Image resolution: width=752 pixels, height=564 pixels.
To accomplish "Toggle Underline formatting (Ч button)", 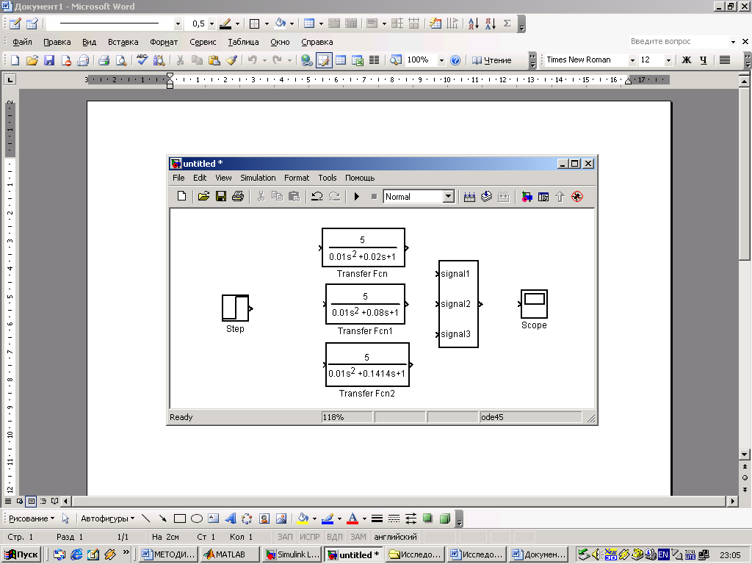I will pyautogui.click(x=704, y=60).
